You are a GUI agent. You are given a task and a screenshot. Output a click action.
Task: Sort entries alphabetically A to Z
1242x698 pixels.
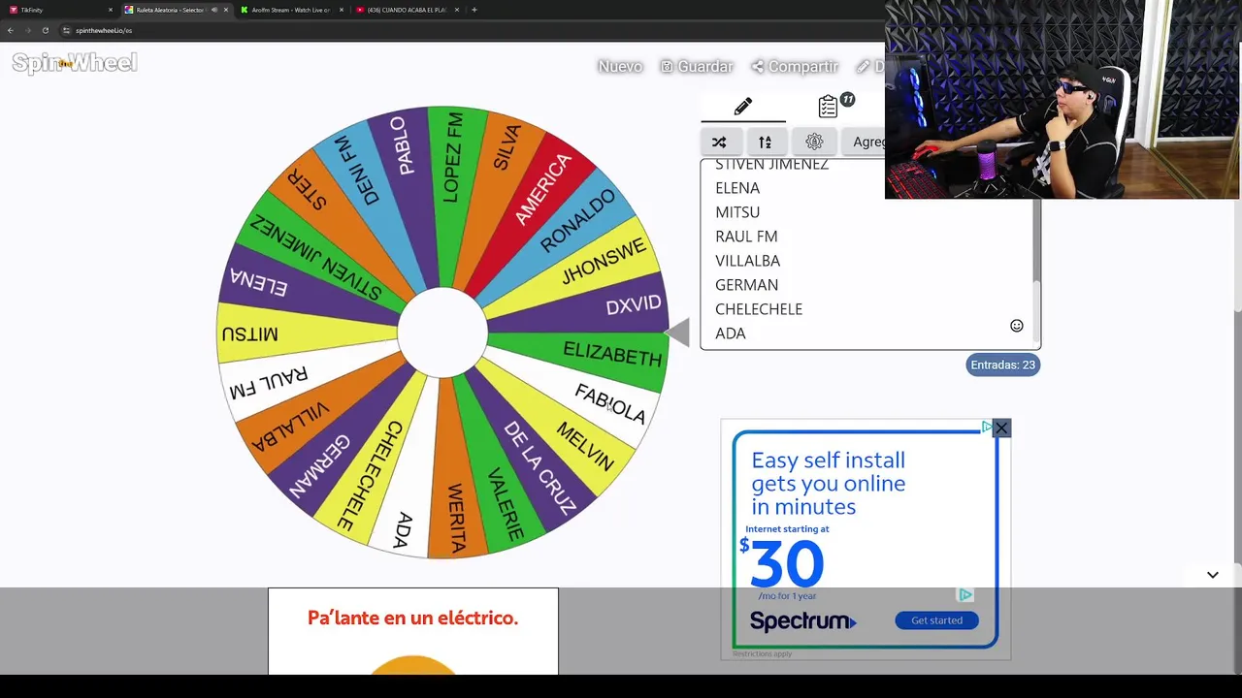766,142
